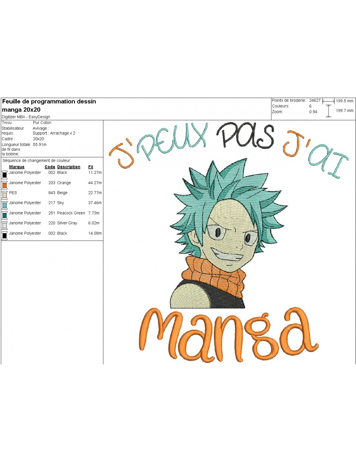Click the Beige PES thread spool icon
This screenshot has width=356, height=461.
[x=5, y=195]
